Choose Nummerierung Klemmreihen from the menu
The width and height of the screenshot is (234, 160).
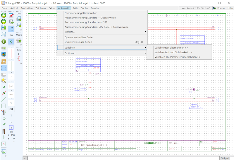(x=81, y=13)
